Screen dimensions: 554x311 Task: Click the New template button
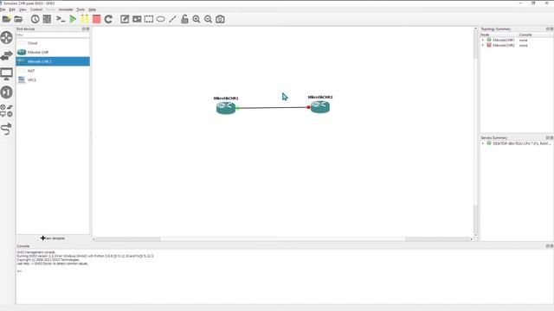pyautogui.click(x=53, y=238)
